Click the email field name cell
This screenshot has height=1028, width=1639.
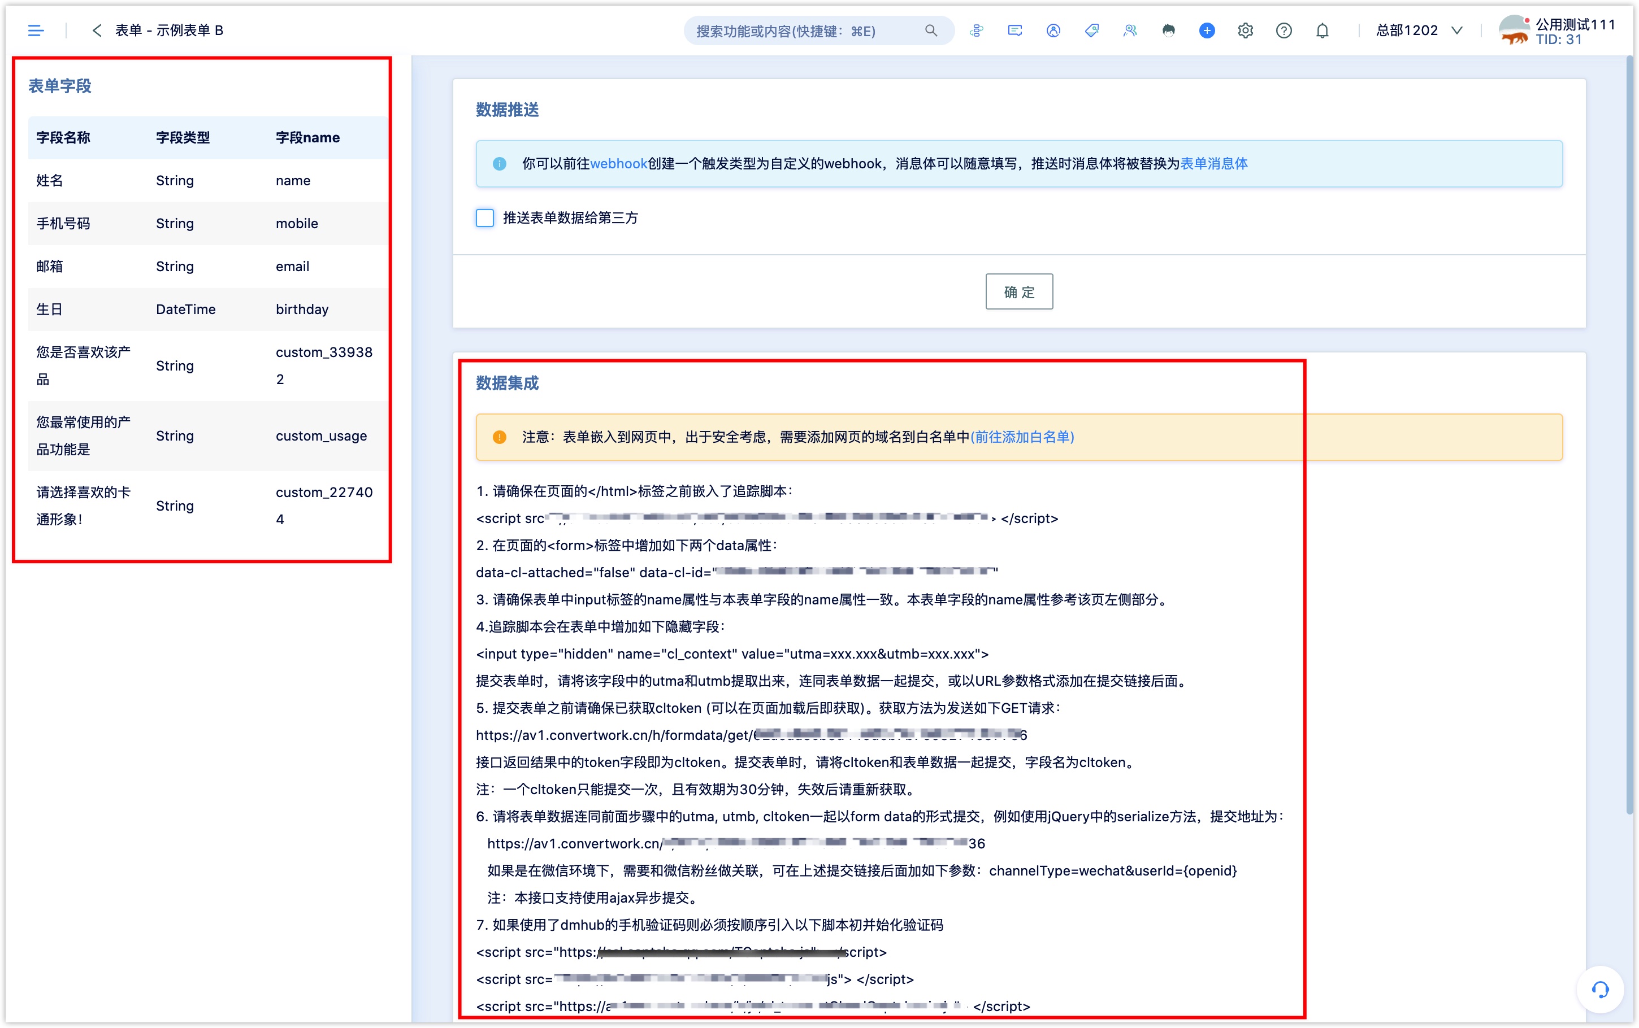[292, 266]
